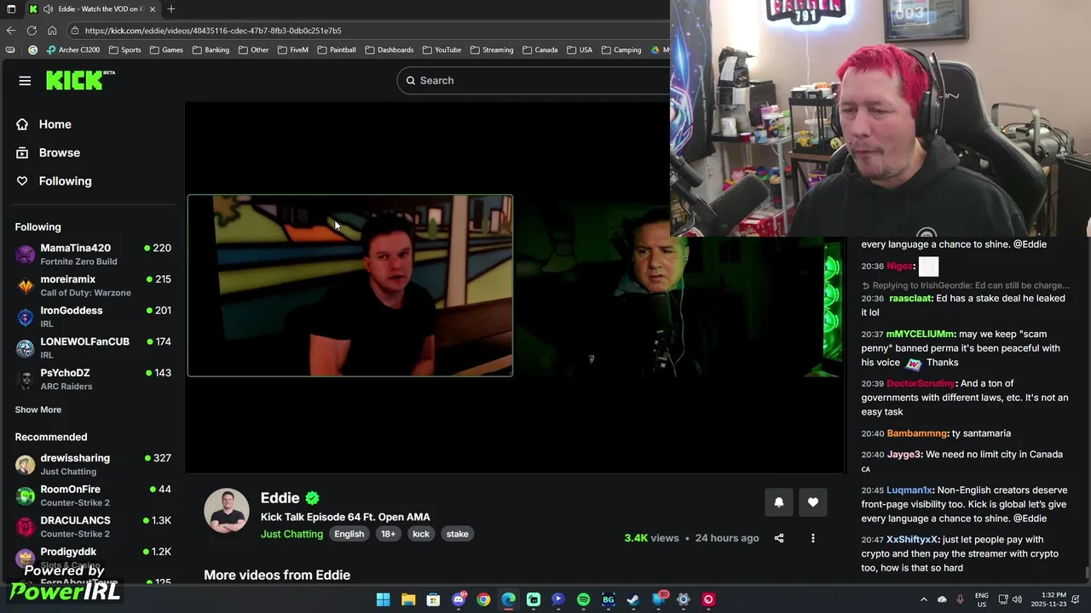
Task: Open File Explorer from taskbar
Action: tap(408, 599)
